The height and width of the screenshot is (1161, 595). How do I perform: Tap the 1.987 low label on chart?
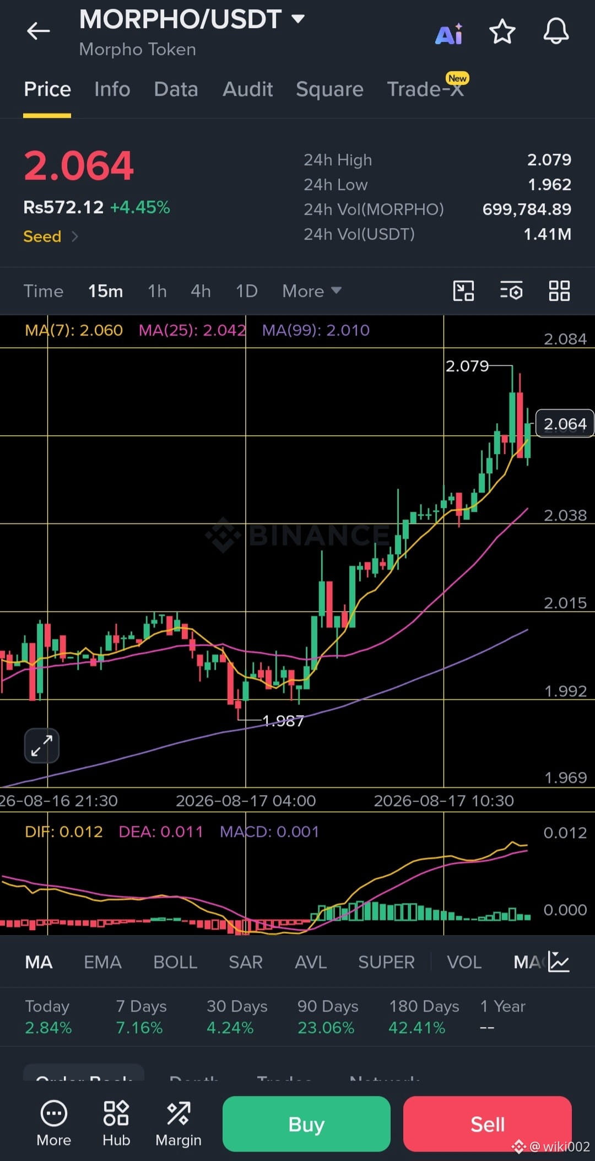283,721
